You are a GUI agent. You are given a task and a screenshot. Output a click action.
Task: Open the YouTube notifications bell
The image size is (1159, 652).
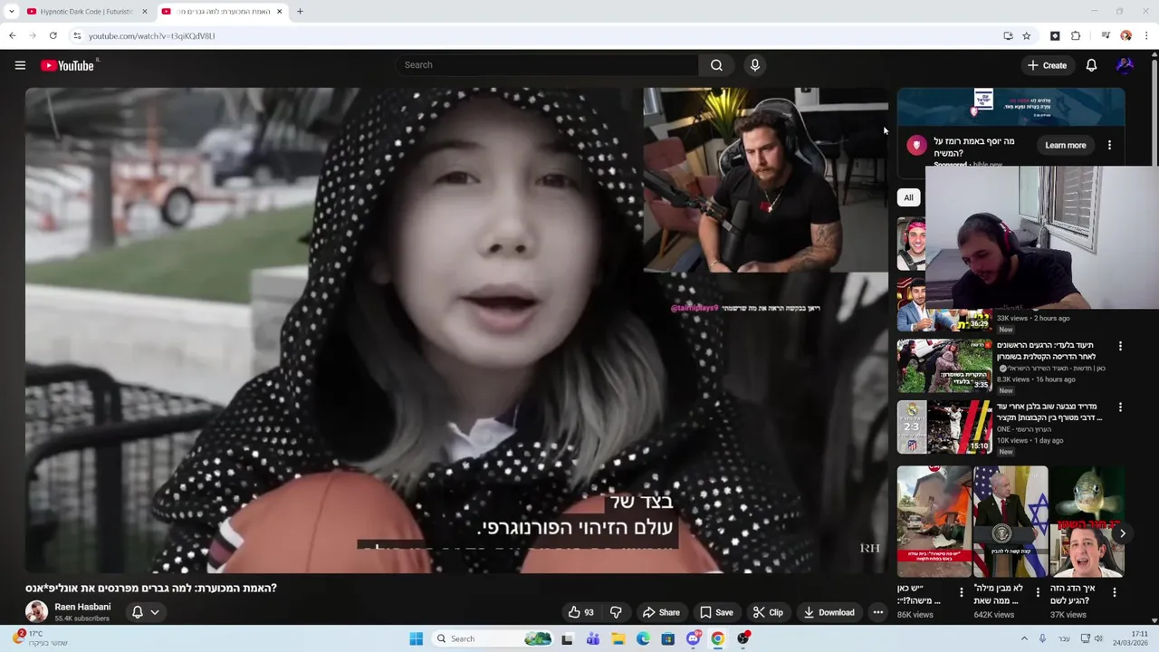pos(1091,65)
